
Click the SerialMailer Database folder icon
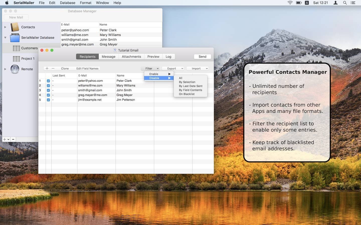[15, 38]
